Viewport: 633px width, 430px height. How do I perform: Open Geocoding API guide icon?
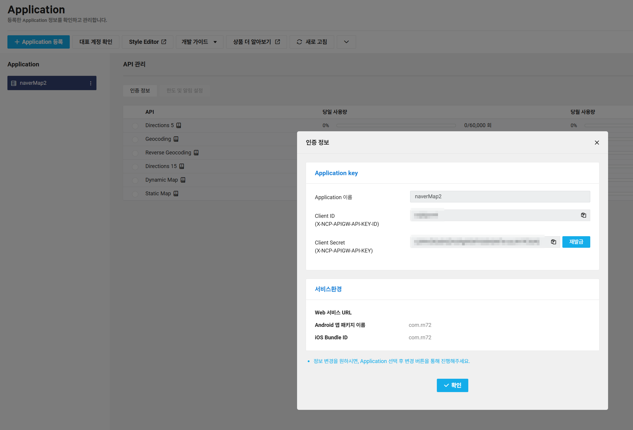176,139
